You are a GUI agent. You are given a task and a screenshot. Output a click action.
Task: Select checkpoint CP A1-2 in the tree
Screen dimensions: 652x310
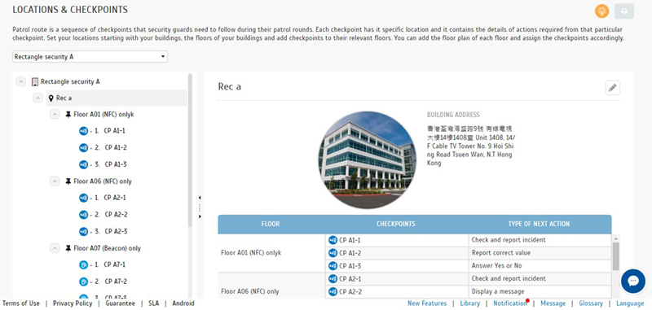point(116,148)
